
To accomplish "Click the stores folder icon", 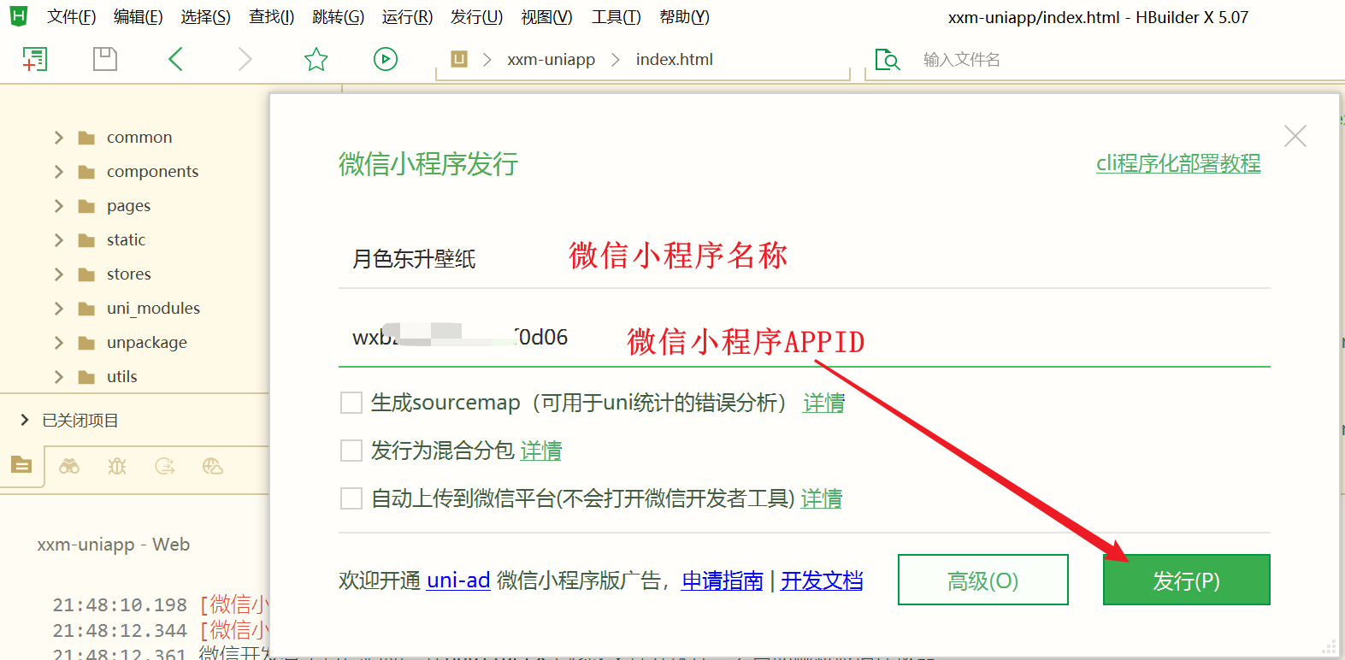I will click(x=86, y=274).
